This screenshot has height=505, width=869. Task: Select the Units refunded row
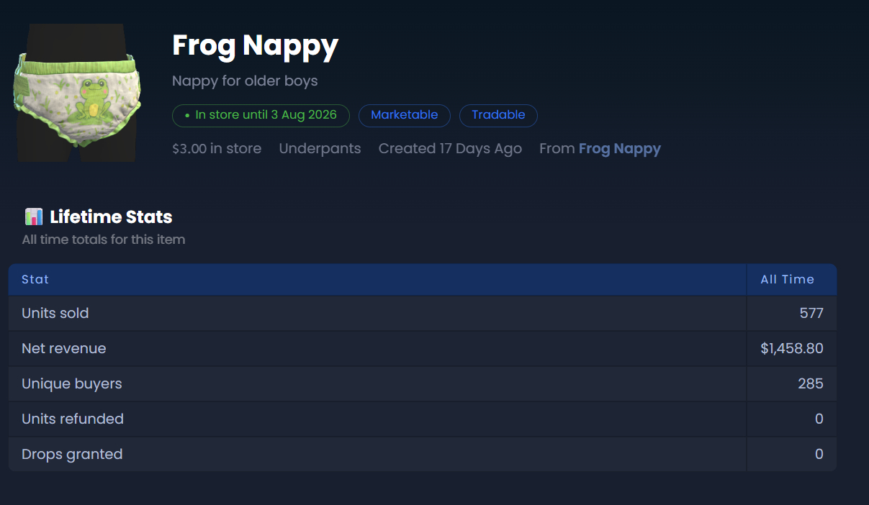click(x=423, y=419)
